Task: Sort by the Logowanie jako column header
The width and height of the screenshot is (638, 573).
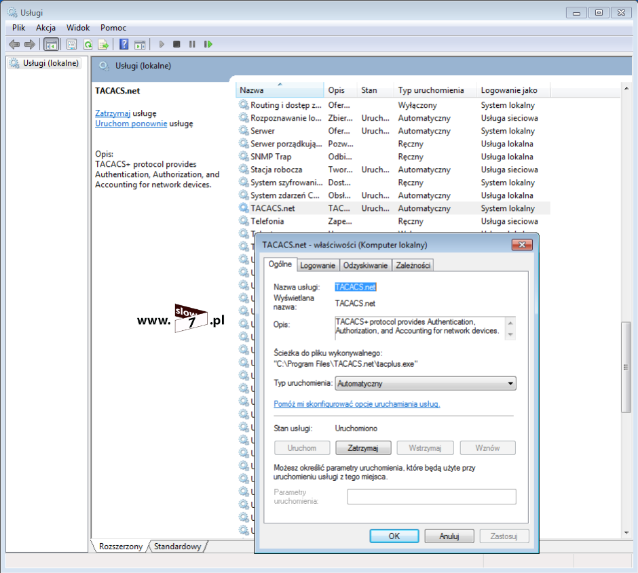Action: (x=513, y=90)
